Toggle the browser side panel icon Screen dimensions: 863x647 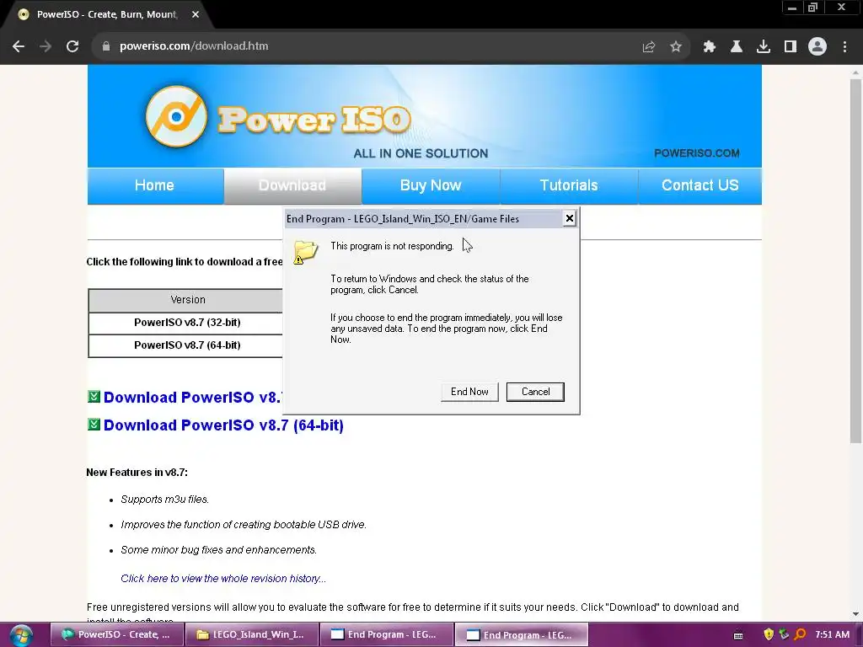(x=791, y=47)
